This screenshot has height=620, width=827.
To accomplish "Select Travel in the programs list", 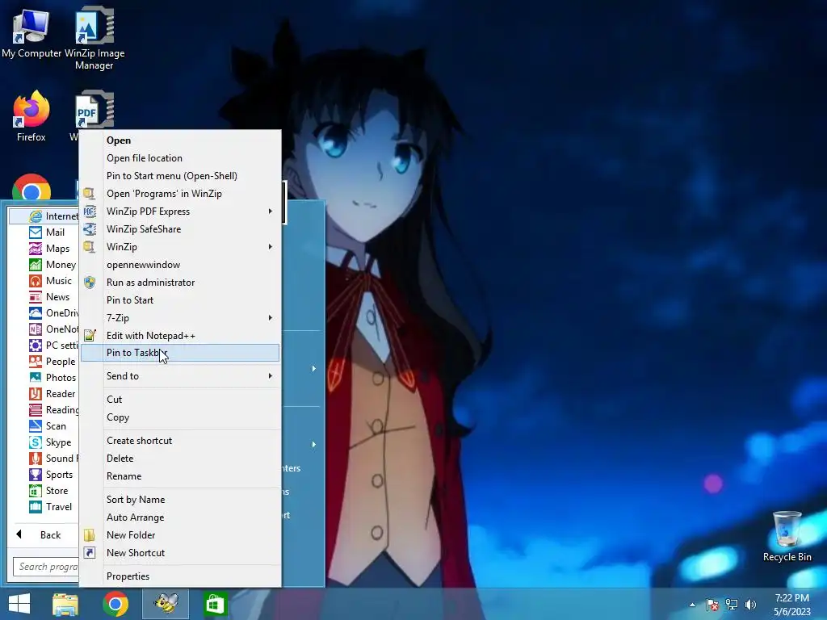I will (50, 507).
